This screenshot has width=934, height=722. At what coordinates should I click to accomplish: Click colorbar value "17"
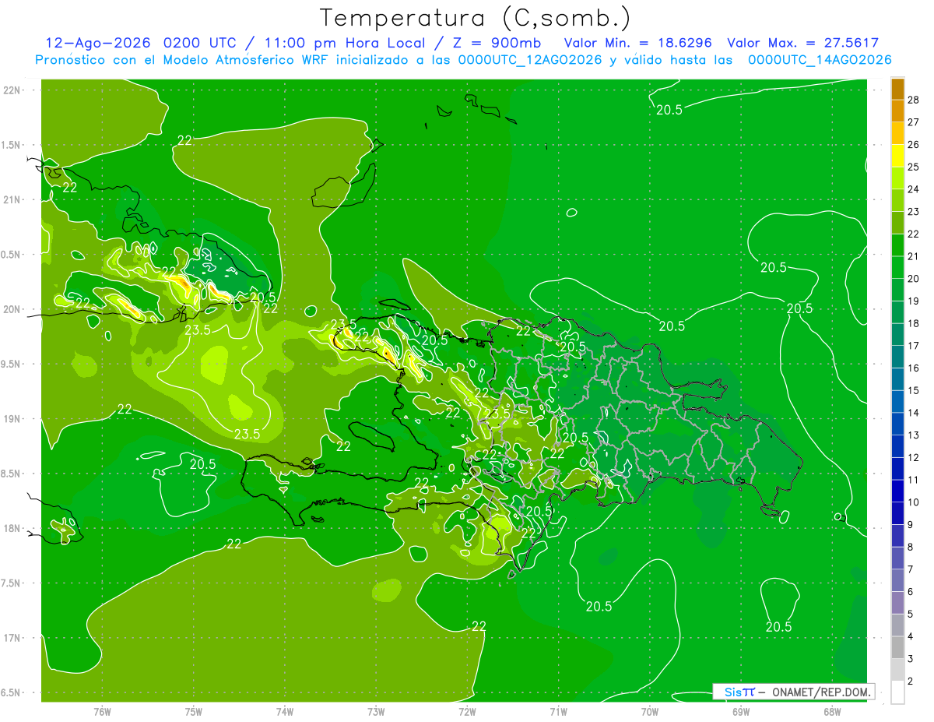pos(913,345)
